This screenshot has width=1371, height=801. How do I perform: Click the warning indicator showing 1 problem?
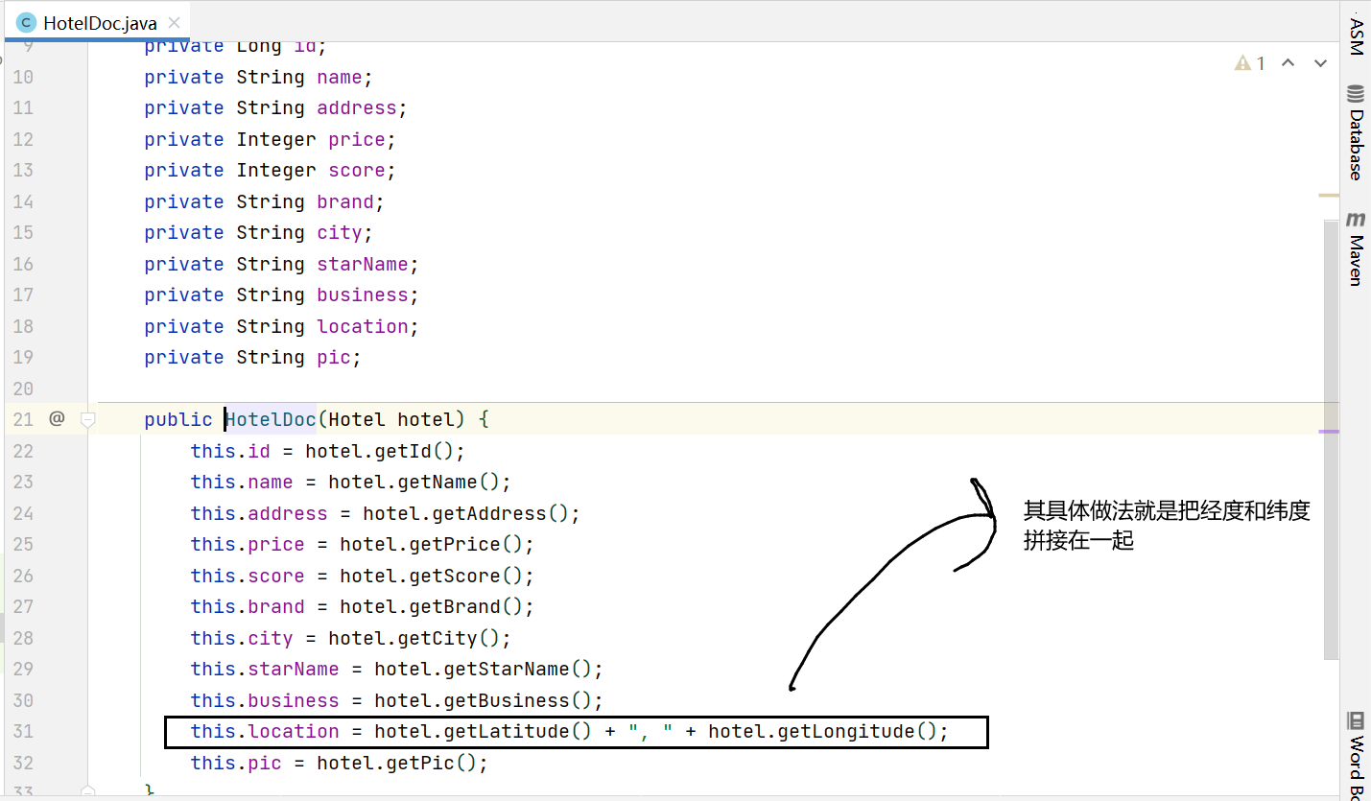(1250, 63)
